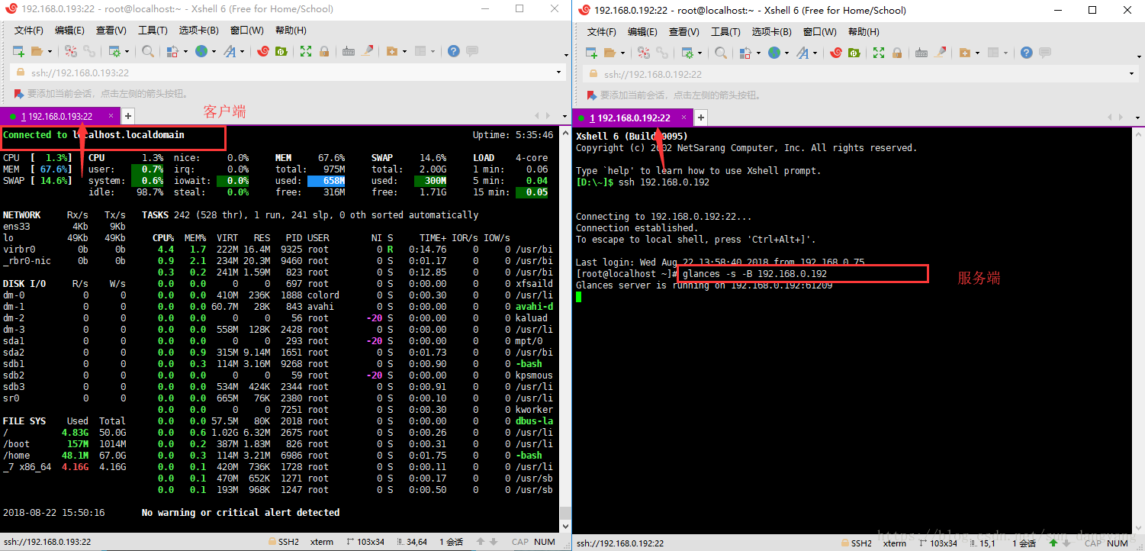Image resolution: width=1145 pixels, height=551 pixels.
Task: Open session Properties gear icon in 192.168.0.193 window
Action: pyautogui.click(x=114, y=51)
